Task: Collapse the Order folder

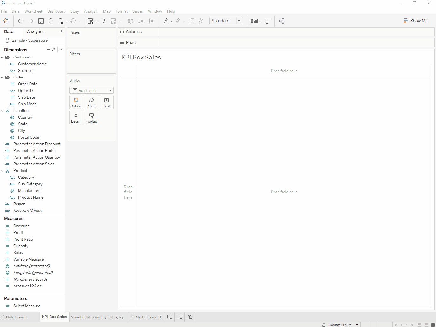Action: [x=2, y=78]
